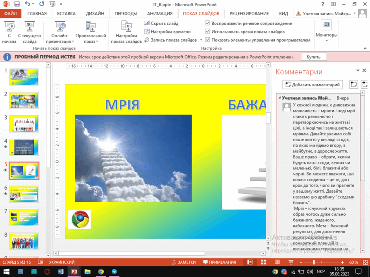Toggle Использовать время показа слайдов checkbox
Screen dimensions: 370x277
click(207, 31)
